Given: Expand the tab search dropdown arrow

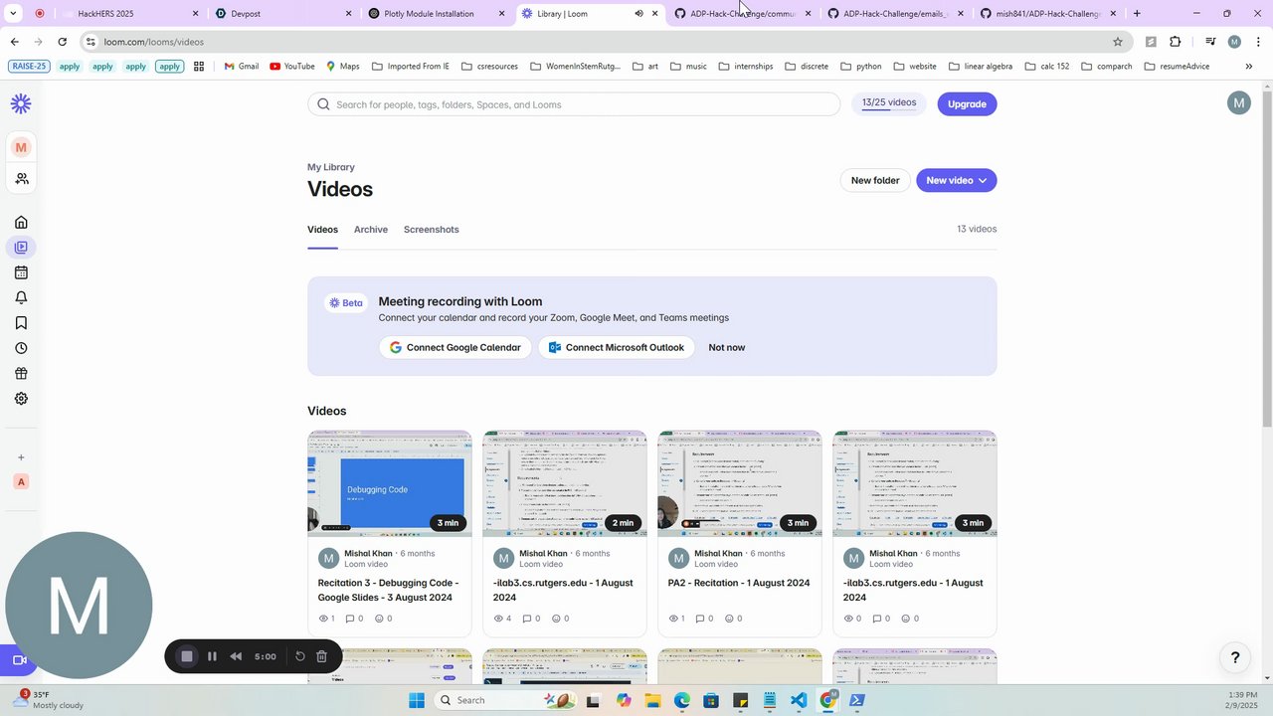Looking at the screenshot, I should pos(14,14).
